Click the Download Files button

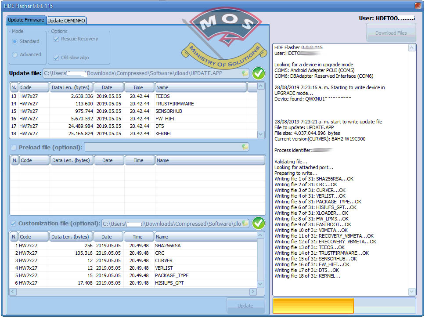click(x=390, y=33)
